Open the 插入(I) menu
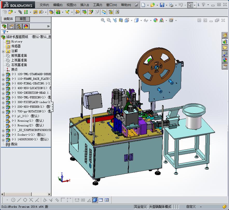This screenshot has height=210, width=229. pos(84,5)
